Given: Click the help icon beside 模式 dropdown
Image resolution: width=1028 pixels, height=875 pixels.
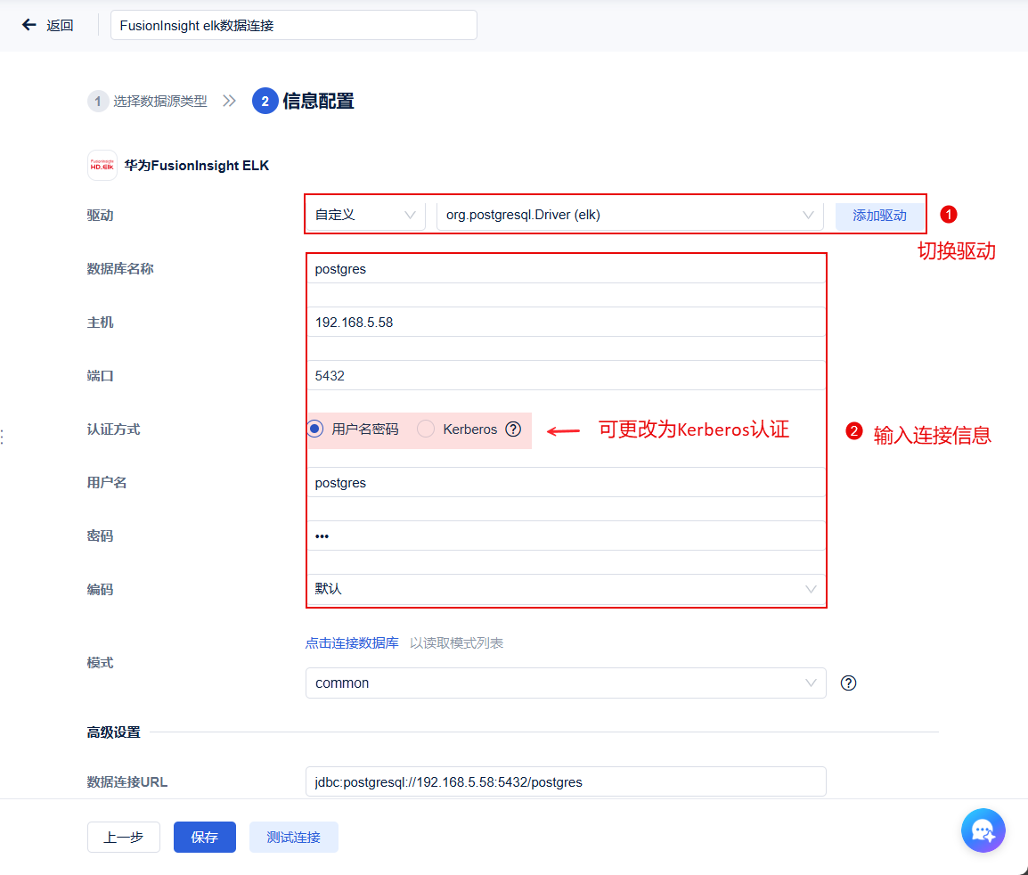Looking at the screenshot, I should 848,683.
